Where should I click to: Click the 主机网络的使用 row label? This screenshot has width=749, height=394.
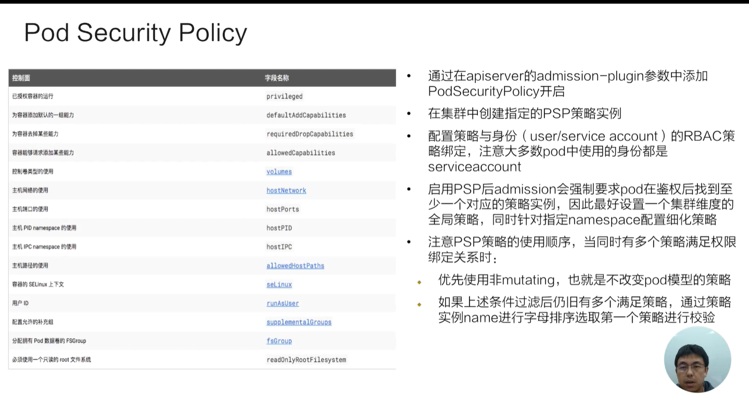coord(30,190)
